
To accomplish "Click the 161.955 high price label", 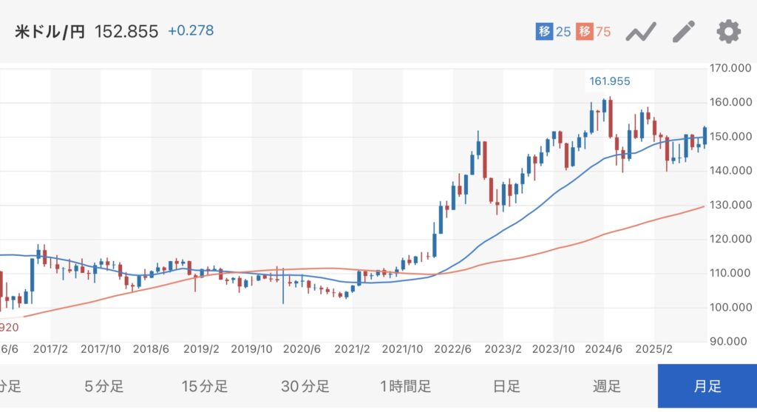I will coord(609,81).
